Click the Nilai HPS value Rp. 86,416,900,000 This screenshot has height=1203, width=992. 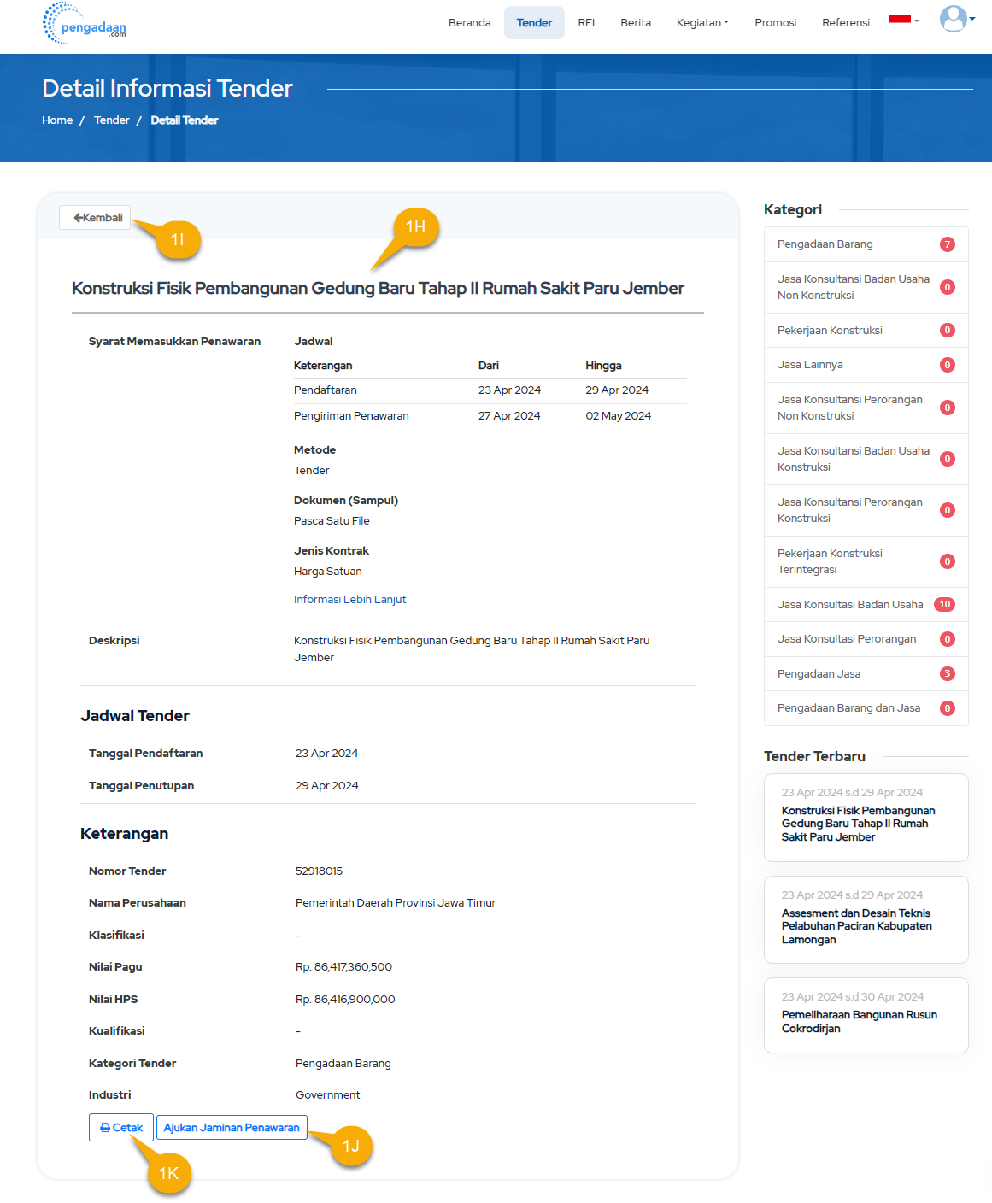[345, 1000]
